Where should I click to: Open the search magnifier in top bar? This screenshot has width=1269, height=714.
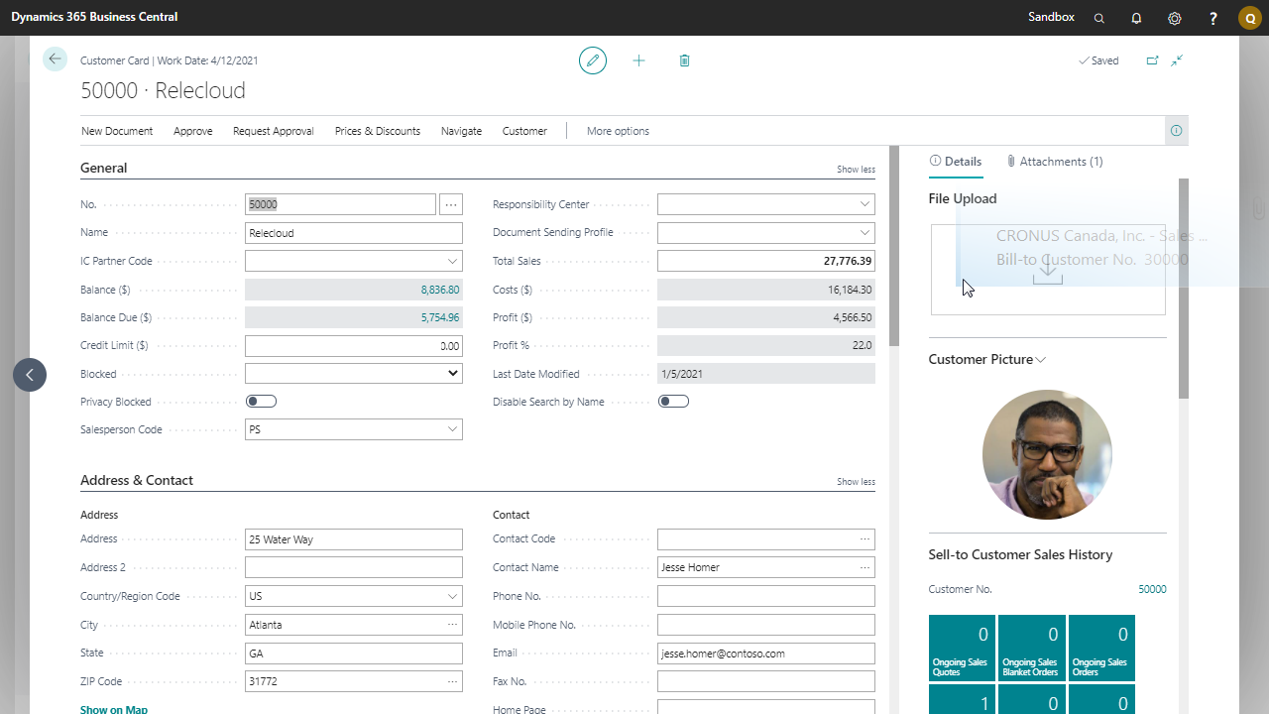pos(1098,18)
